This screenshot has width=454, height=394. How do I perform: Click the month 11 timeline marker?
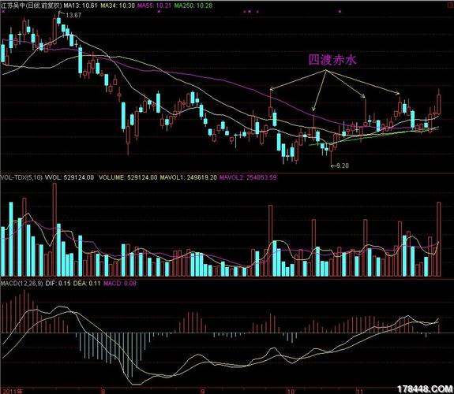360,391
